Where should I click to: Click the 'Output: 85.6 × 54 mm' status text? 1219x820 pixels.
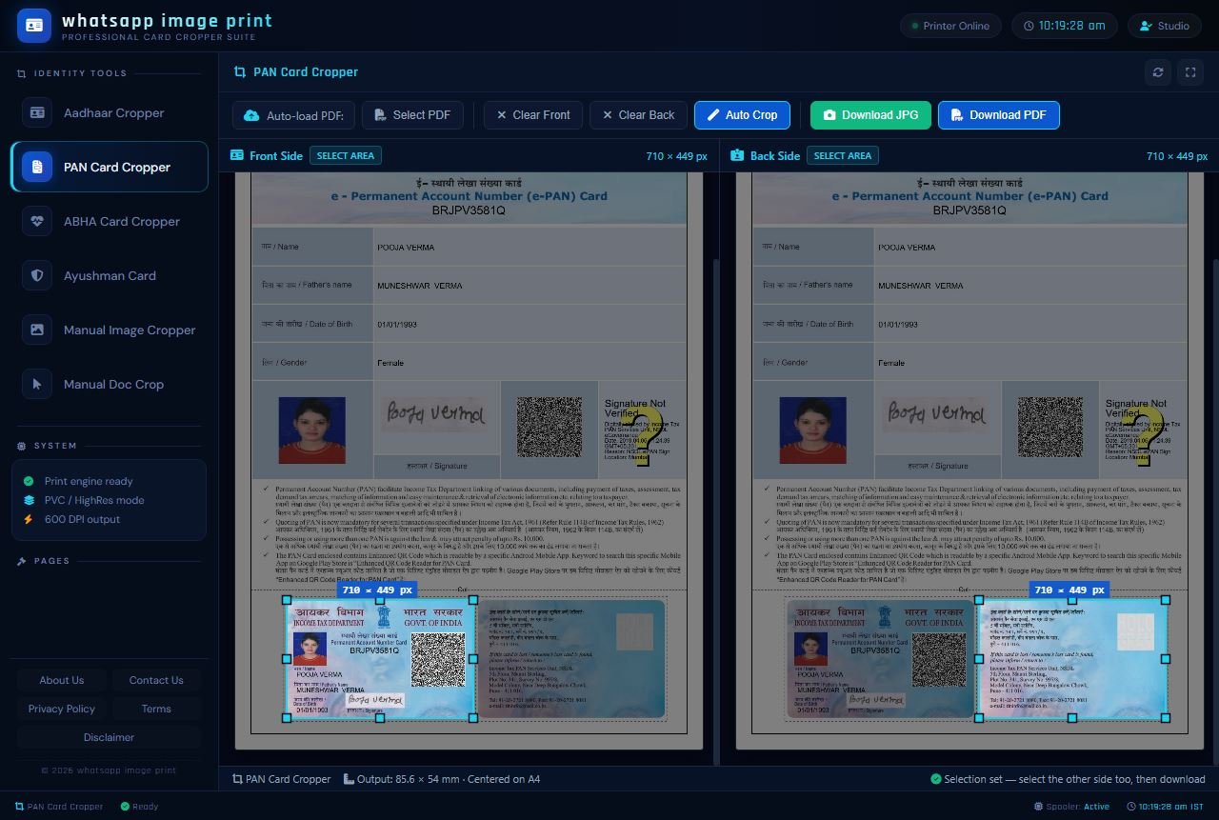[x=442, y=779]
